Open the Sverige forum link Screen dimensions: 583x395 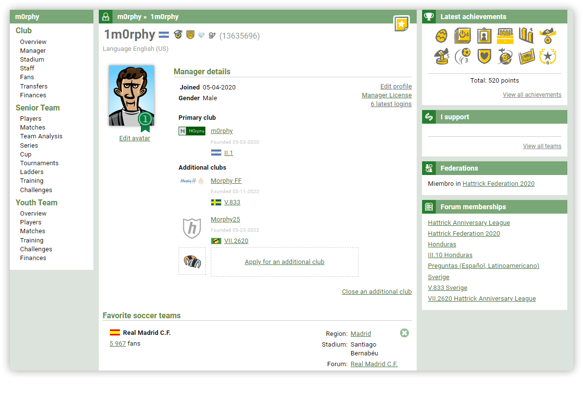tap(438, 277)
